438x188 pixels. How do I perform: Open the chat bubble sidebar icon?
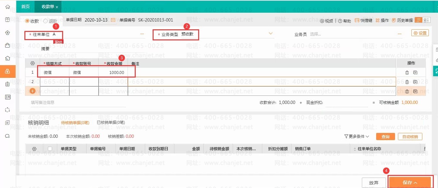click(7, 136)
